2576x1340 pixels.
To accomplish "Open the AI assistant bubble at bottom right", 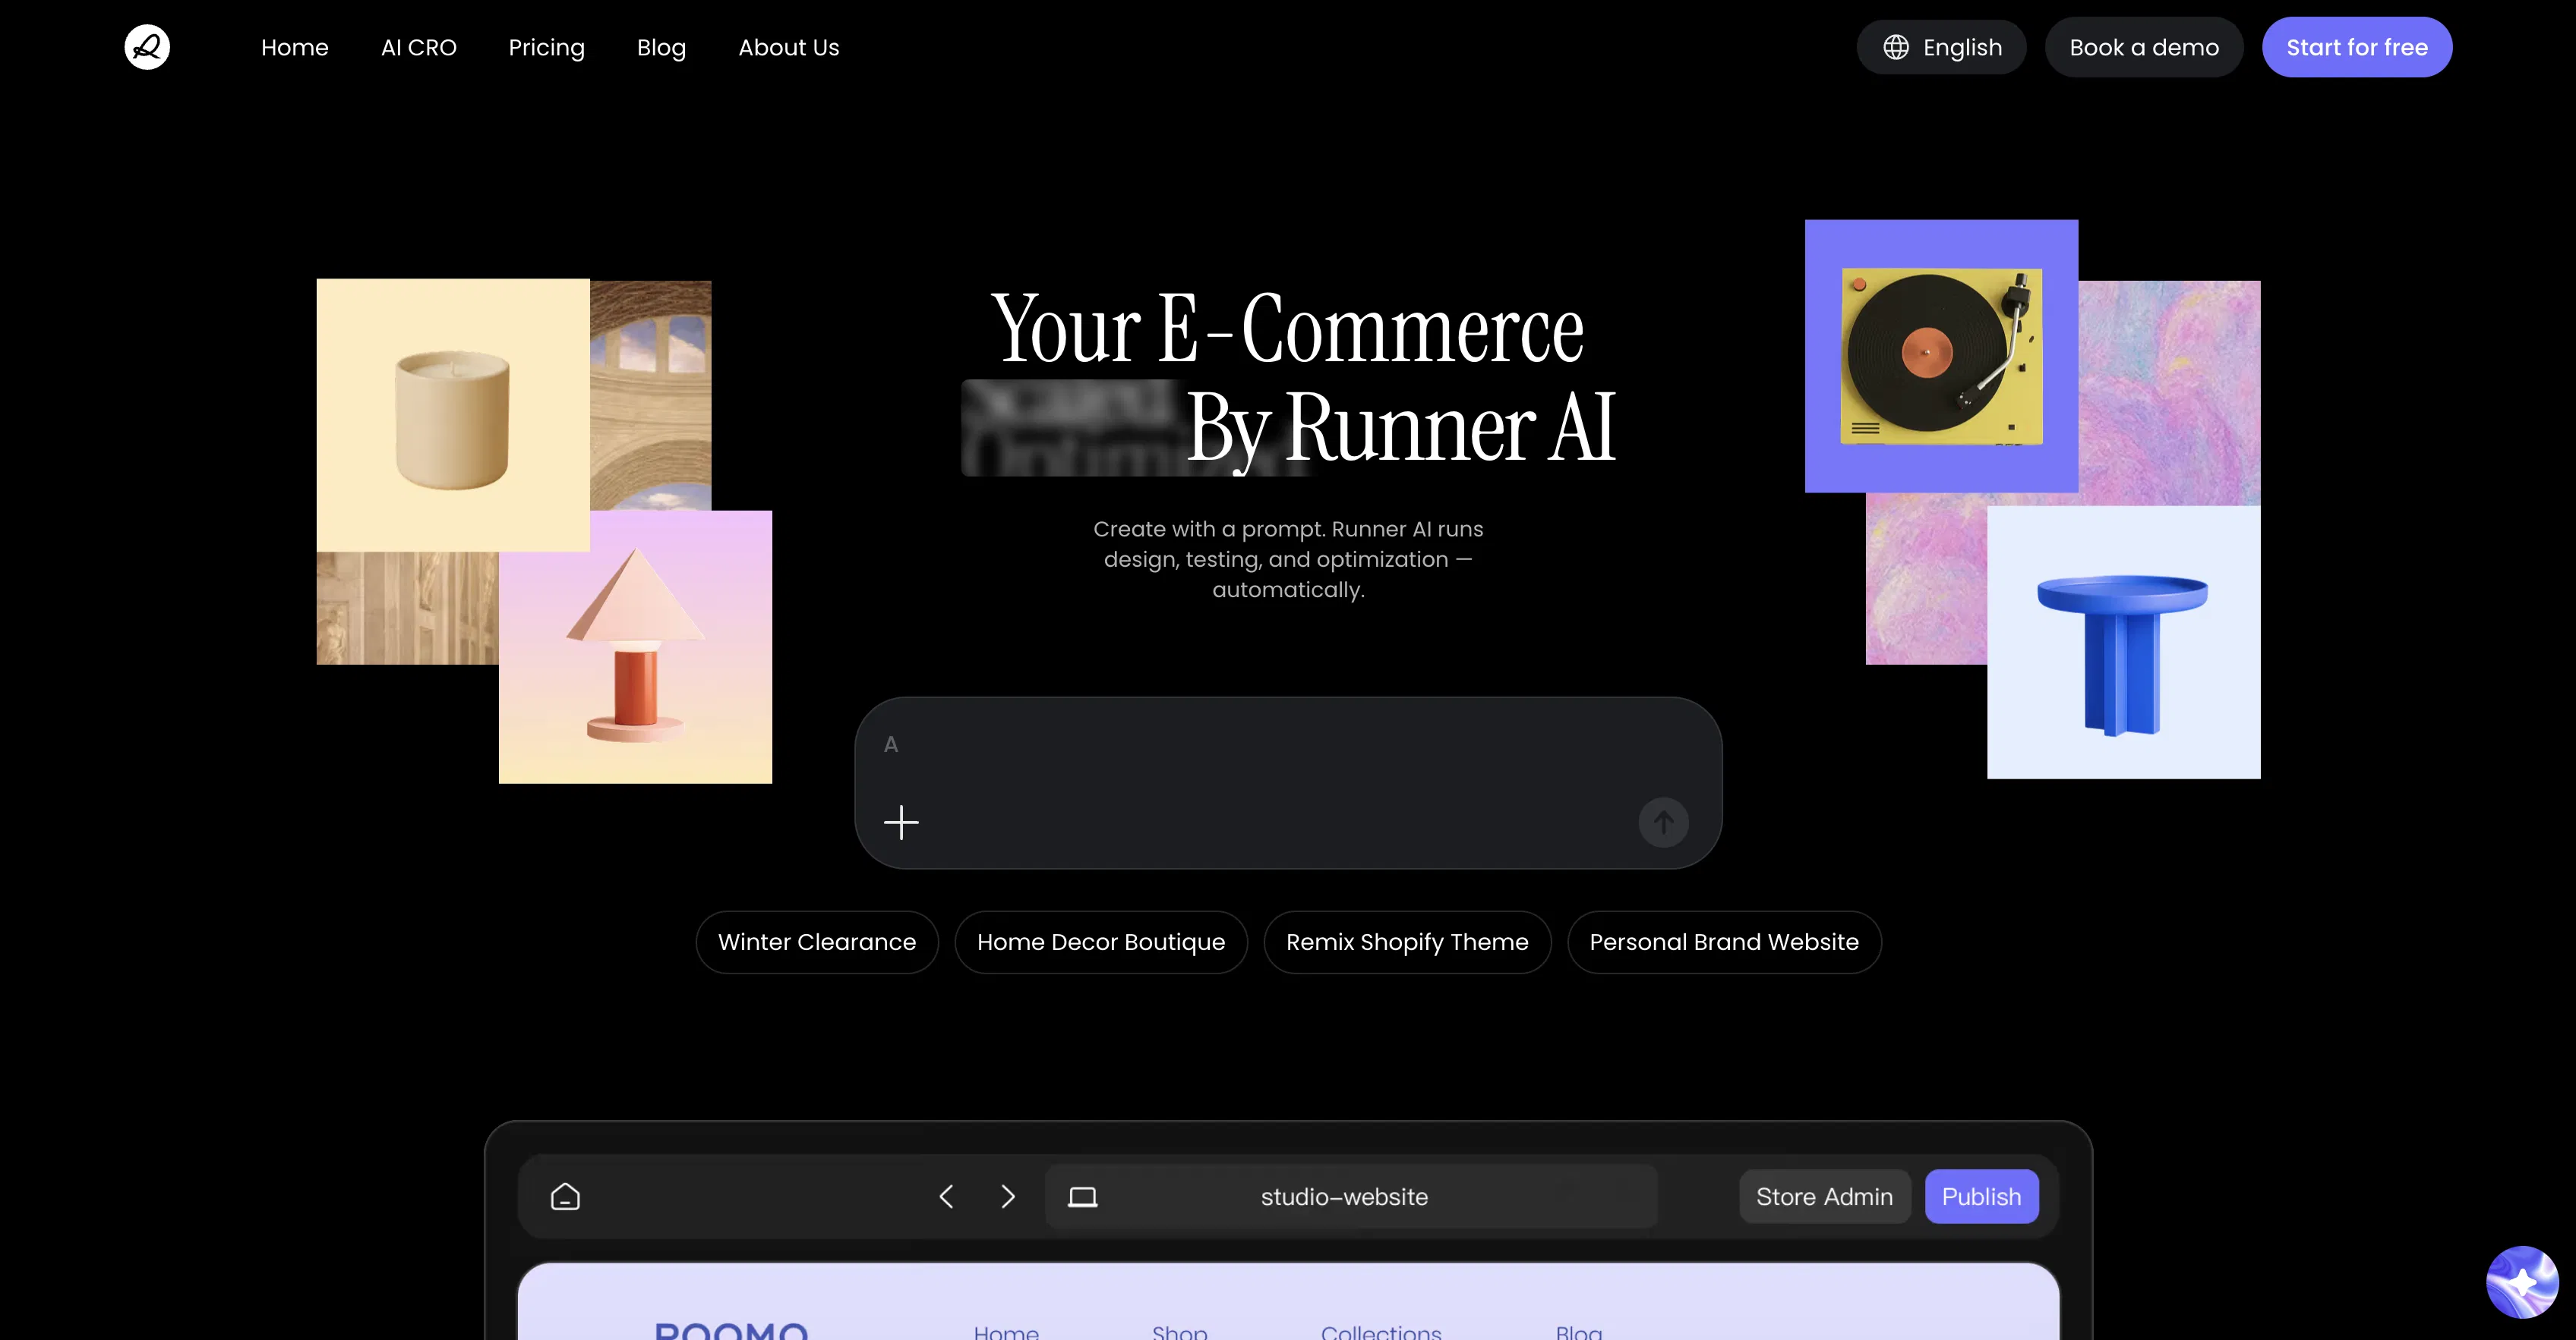I will [x=2522, y=1282].
